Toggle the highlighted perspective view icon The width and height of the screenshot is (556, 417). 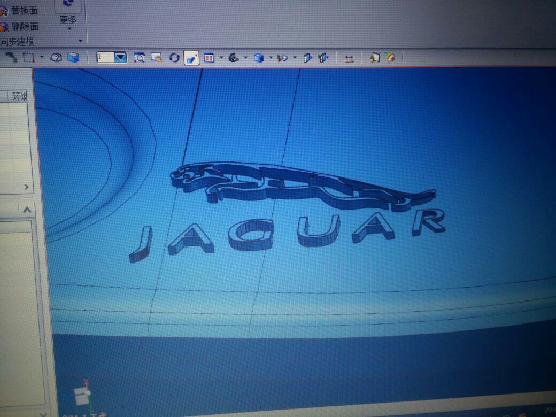[x=191, y=58]
